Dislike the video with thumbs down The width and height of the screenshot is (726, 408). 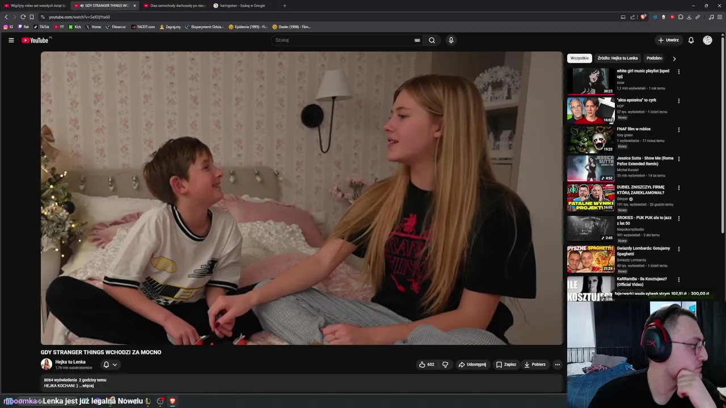(445, 364)
